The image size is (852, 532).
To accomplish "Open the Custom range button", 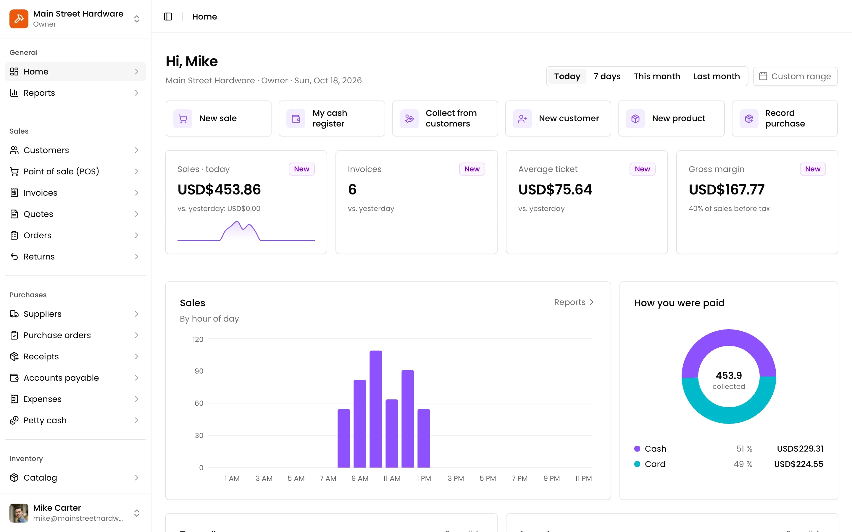I will coord(795,76).
